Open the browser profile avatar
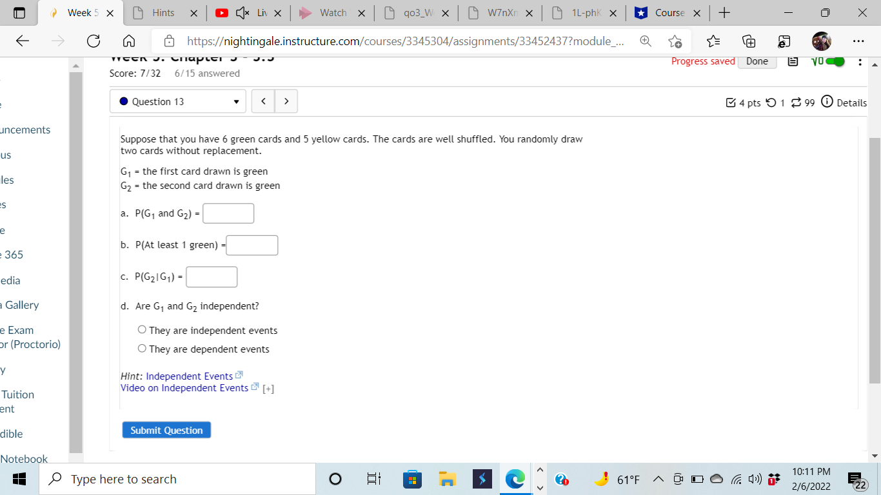This screenshot has width=881, height=495. pyautogui.click(x=822, y=41)
